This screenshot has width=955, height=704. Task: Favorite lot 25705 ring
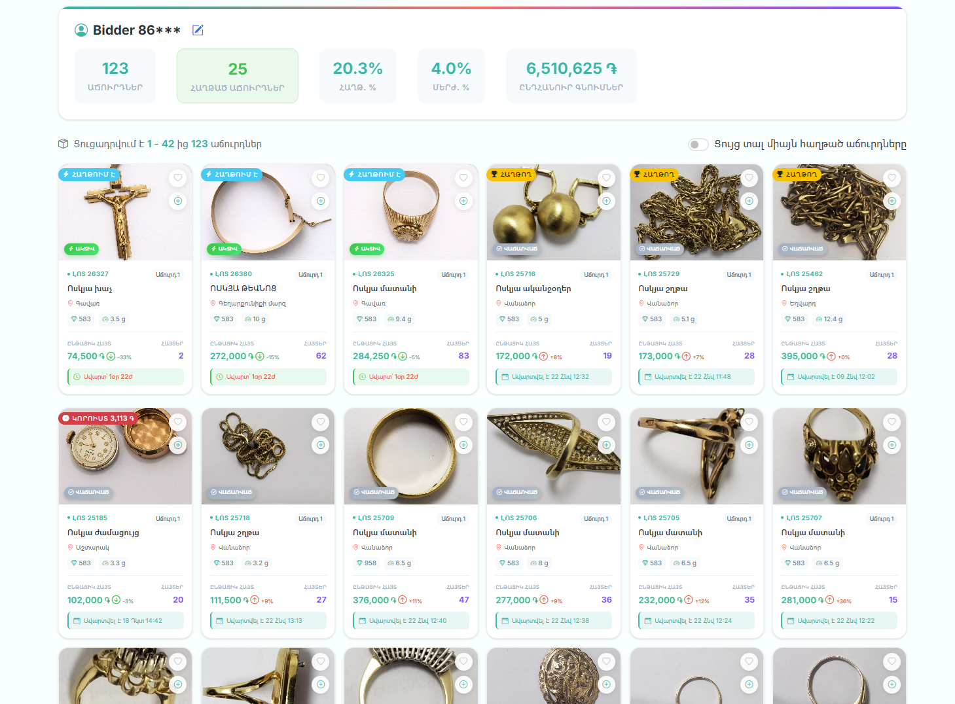749,422
